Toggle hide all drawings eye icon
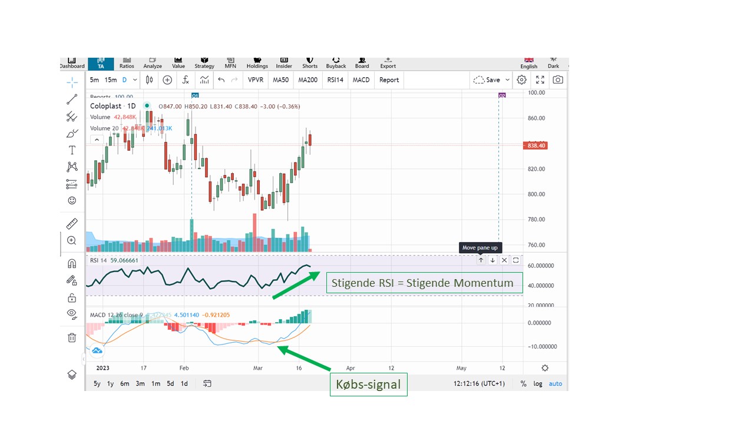 coord(72,314)
